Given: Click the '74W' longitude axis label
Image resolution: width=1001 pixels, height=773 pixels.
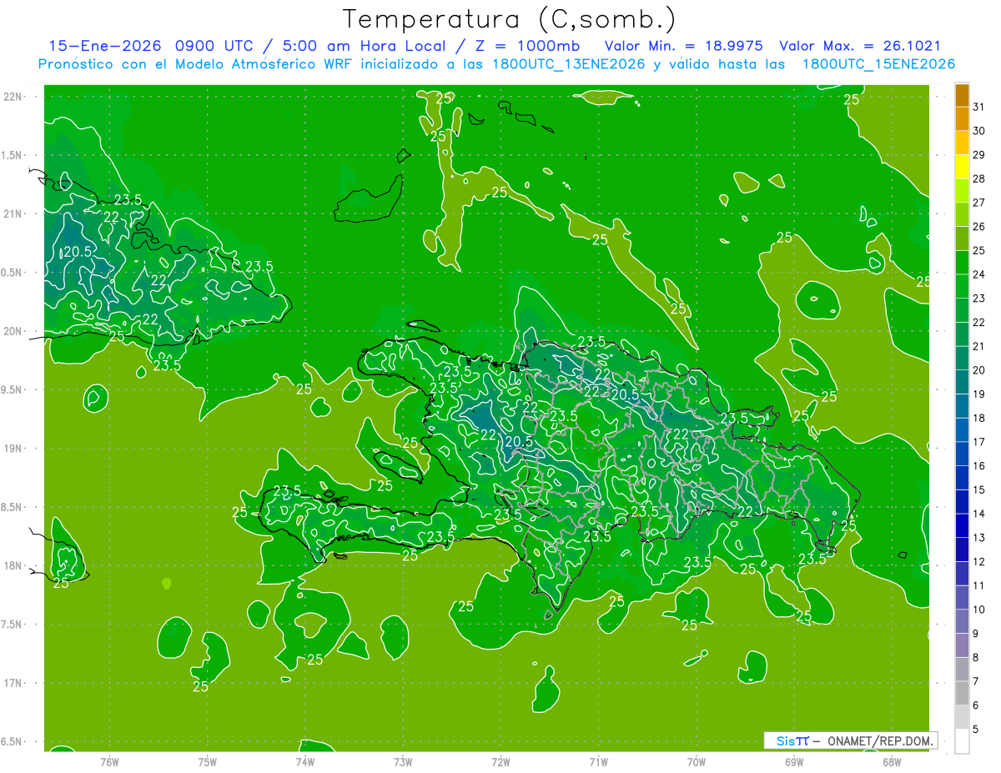Looking at the screenshot, I should 305,762.
